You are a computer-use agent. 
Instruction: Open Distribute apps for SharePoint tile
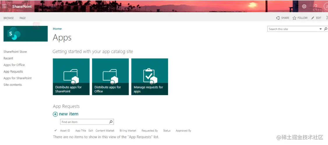coord(71,77)
